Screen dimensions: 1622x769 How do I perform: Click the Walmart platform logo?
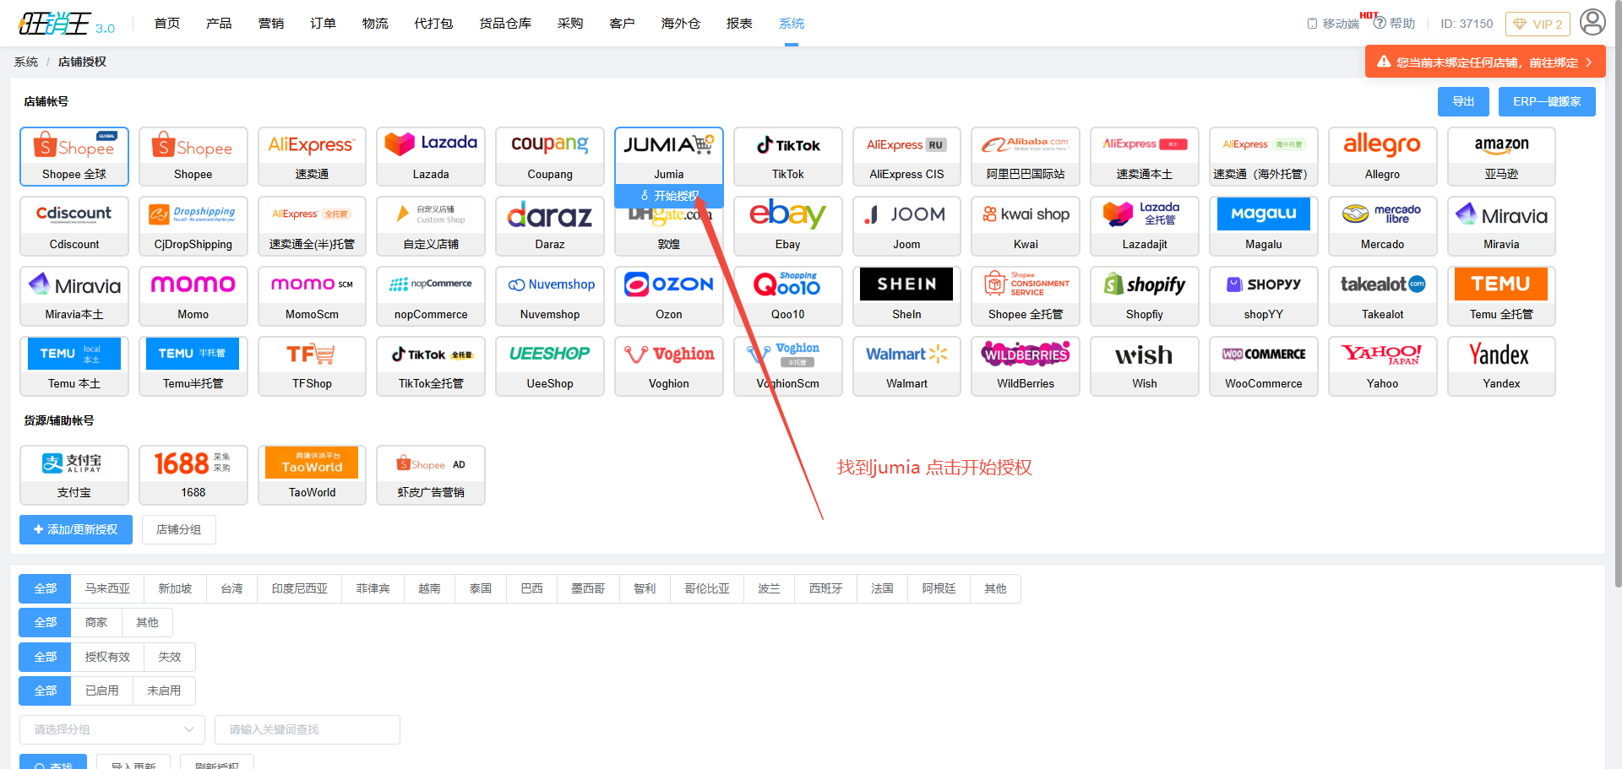point(906,366)
